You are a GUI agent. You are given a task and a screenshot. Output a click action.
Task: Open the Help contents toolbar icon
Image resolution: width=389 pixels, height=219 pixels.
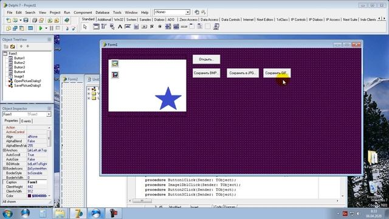(66, 20)
